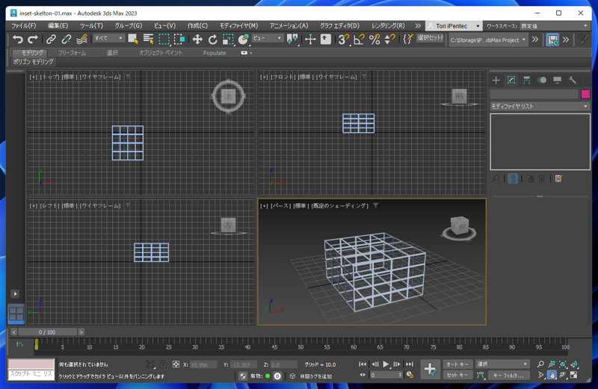The height and width of the screenshot is (389, 598).
Task: Click the Play Animation button
Action: 386,364
